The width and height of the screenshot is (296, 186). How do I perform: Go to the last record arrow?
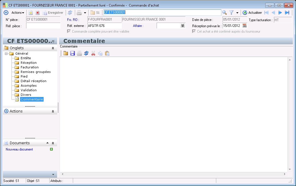tap(287, 13)
